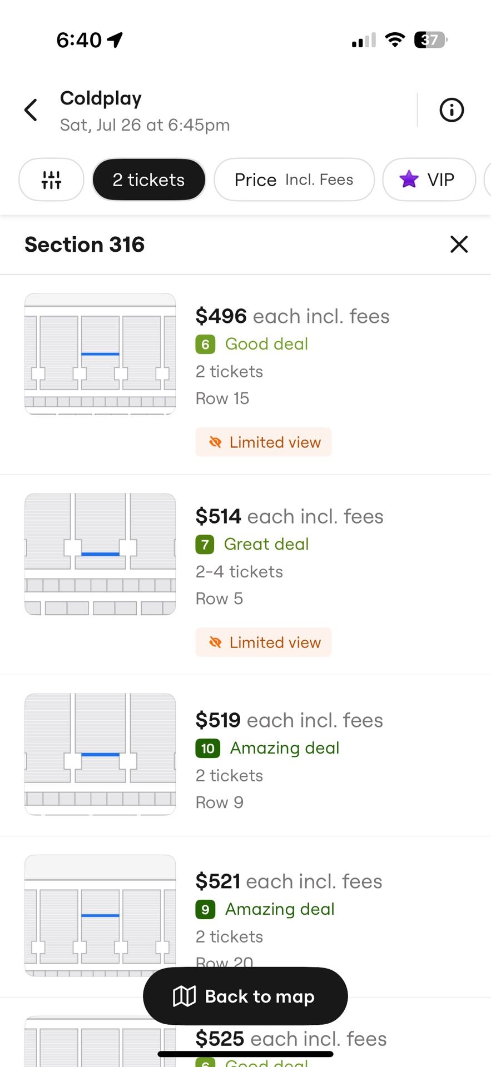491x1067 pixels.
Task: Close the Section 316 panel
Action: [459, 244]
